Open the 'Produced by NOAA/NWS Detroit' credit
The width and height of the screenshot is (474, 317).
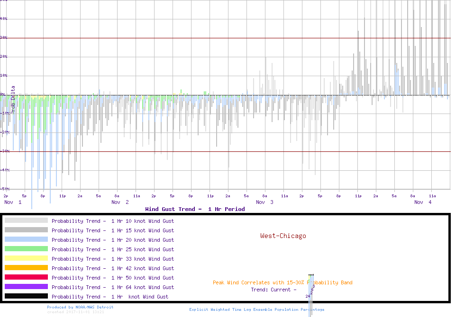pos(80,307)
